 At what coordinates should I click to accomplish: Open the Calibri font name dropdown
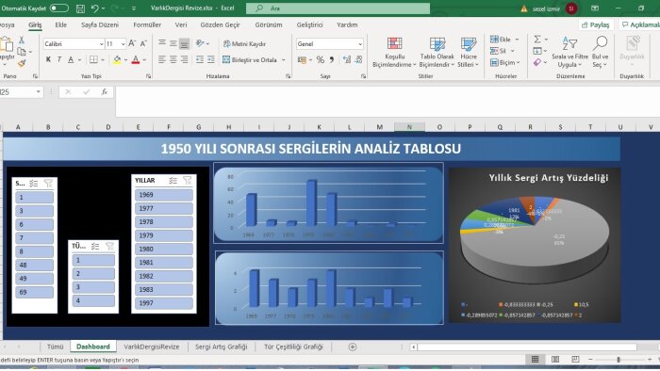click(102, 43)
